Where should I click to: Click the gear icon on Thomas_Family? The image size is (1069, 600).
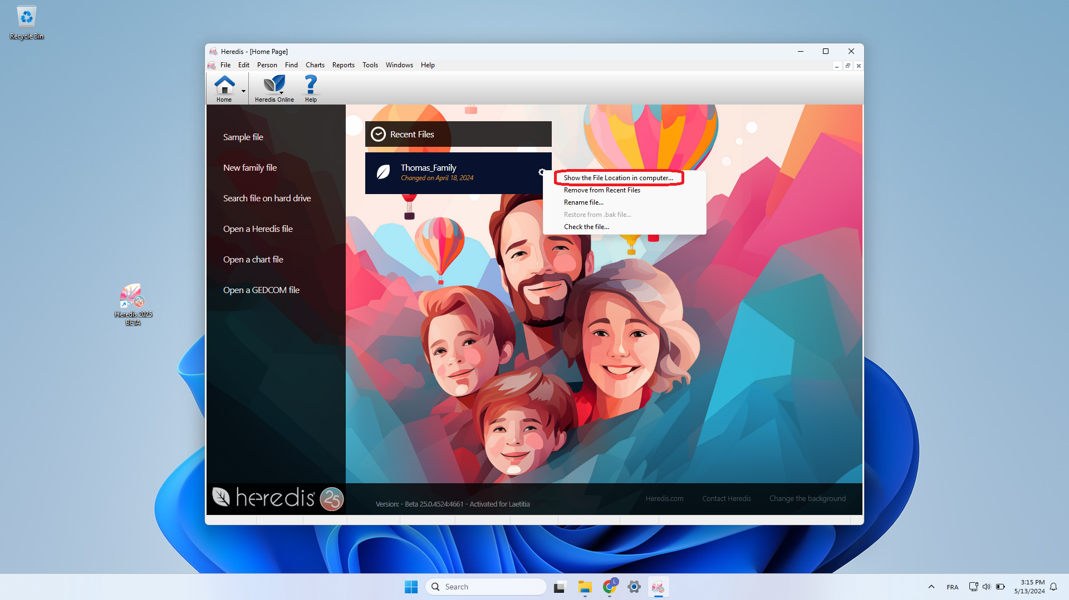click(541, 172)
